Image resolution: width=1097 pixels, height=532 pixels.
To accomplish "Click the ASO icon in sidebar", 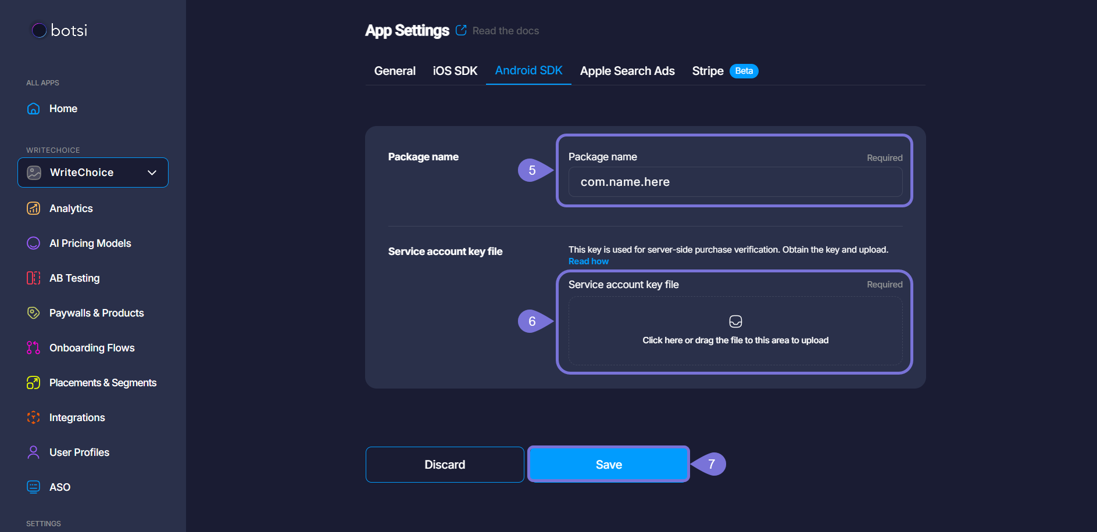I will point(34,487).
